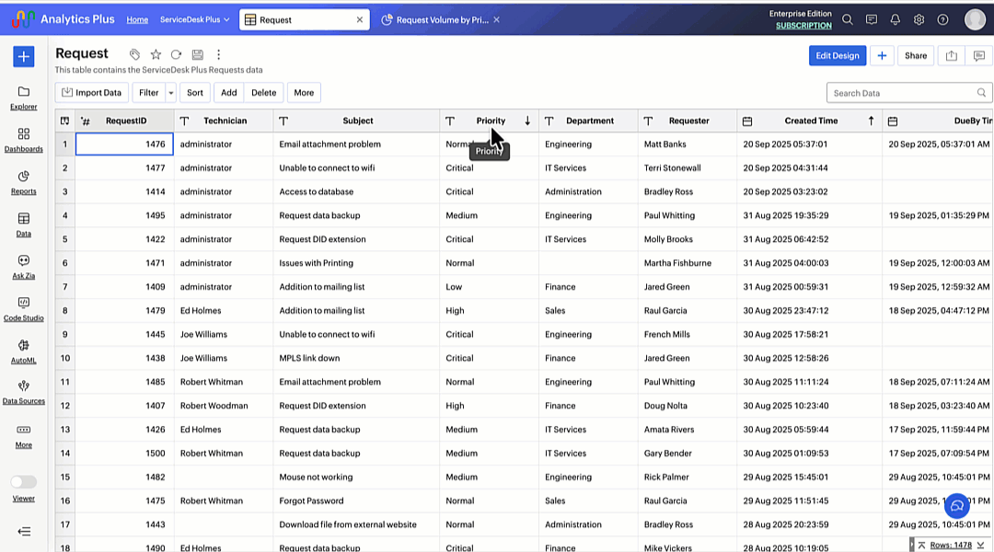The height and width of the screenshot is (552, 994).
Task: Expand the Filter dropdown arrow
Action: click(x=170, y=93)
